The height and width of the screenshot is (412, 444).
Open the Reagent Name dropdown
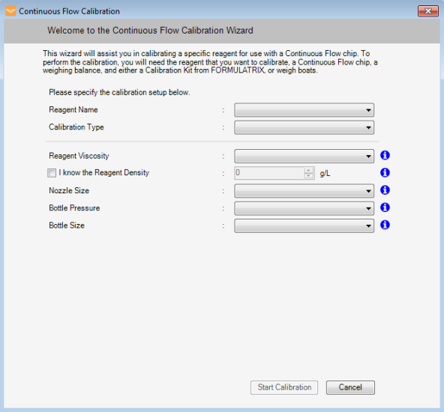click(x=304, y=110)
